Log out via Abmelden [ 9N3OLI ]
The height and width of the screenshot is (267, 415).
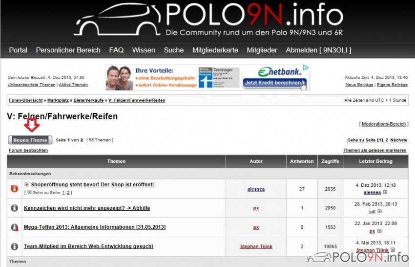point(318,50)
